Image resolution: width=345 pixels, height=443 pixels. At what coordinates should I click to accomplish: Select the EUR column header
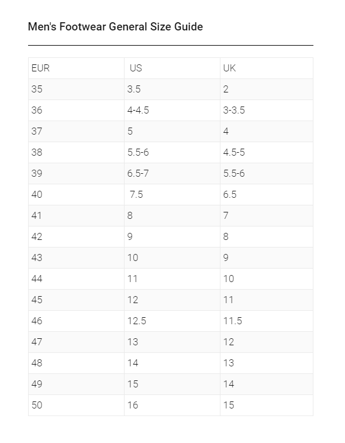point(76,68)
